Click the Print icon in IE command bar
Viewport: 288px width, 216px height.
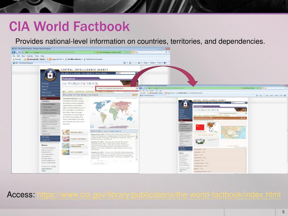[139, 63]
